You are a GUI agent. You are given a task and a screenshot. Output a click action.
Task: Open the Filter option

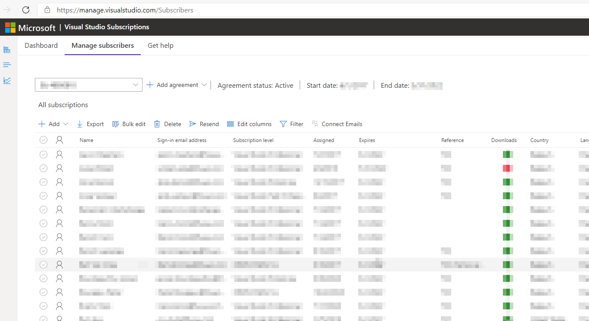tap(291, 124)
